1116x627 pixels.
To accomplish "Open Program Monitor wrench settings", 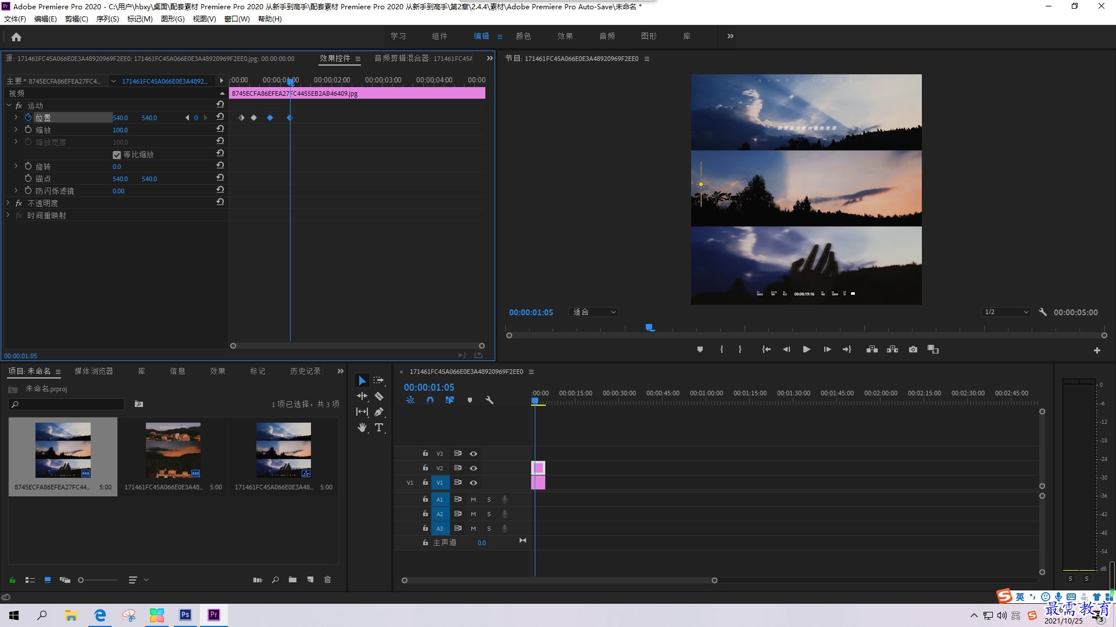I will pyautogui.click(x=1043, y=312).
